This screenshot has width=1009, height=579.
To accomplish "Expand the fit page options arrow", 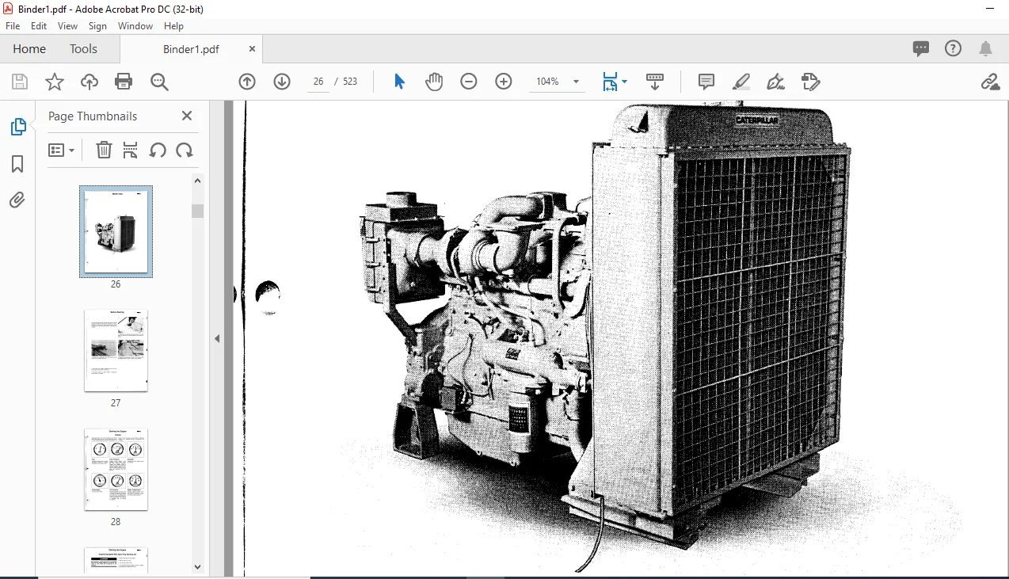I will (624, 82).
